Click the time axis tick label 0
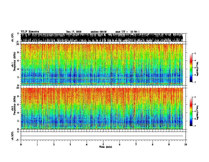Screen dimensions: 209x162 point(21,145)
